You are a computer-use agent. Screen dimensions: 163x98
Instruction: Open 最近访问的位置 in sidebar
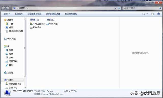pyautogui.click(x=16, y=31)
